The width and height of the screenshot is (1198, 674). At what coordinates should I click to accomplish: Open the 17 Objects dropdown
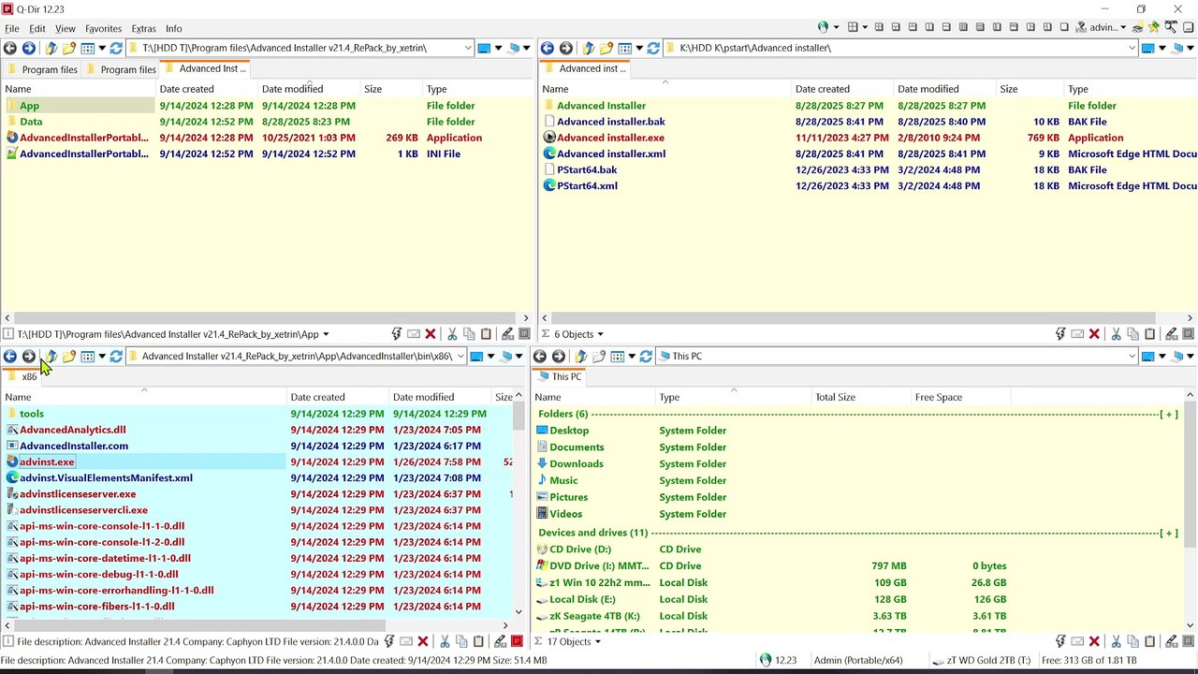point(597,641)
